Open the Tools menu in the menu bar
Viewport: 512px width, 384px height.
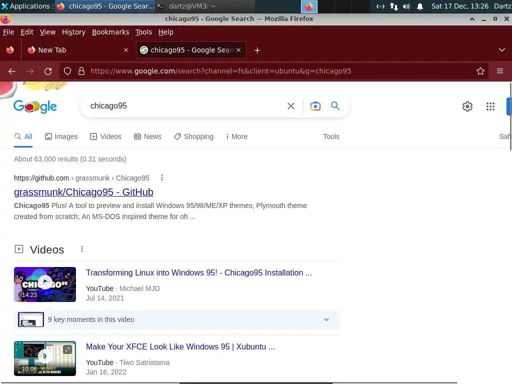tap(143, 32)
